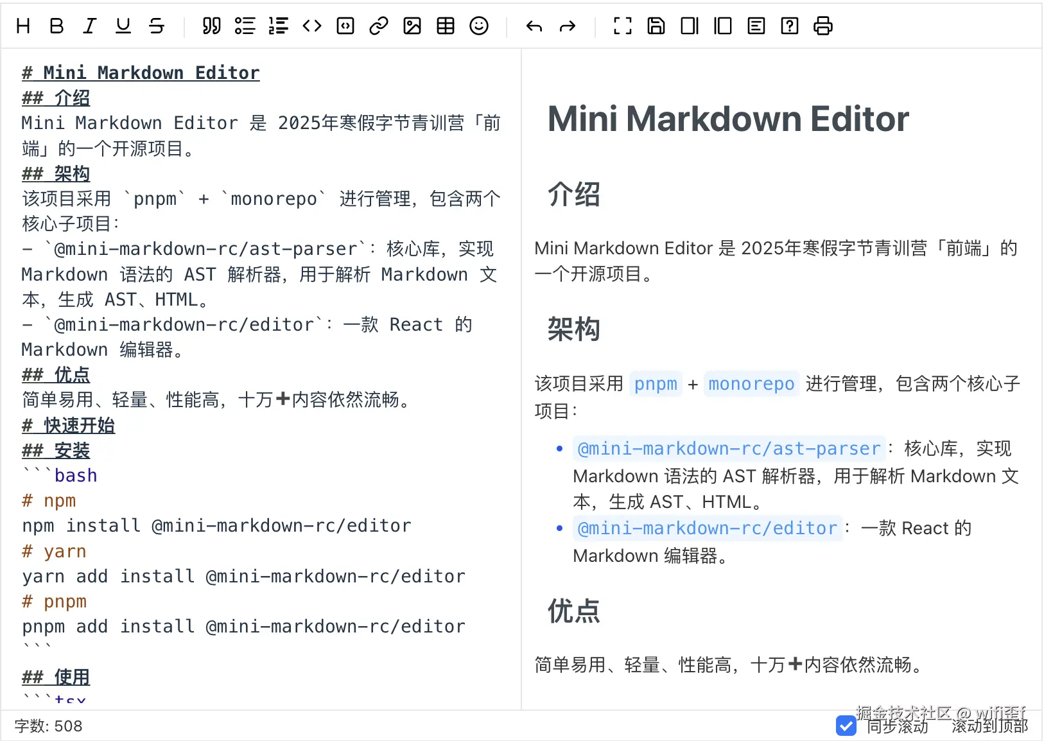
Task: Insert an ordered numbered list
Action: coord(279,26)
